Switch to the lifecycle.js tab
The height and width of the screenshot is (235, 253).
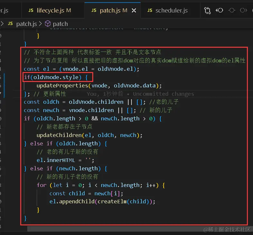(x=53, y=11)
